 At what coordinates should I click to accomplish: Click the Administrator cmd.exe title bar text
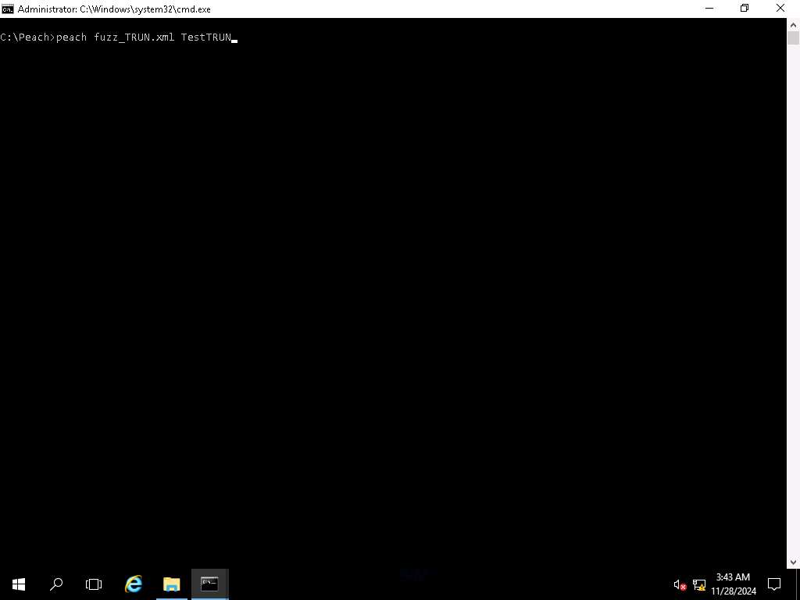coord(113,9)
